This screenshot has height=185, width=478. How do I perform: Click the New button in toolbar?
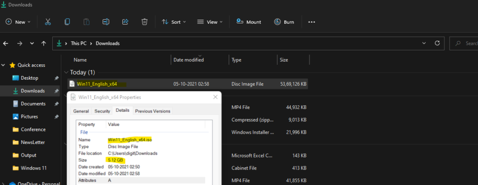pos(18,22)
